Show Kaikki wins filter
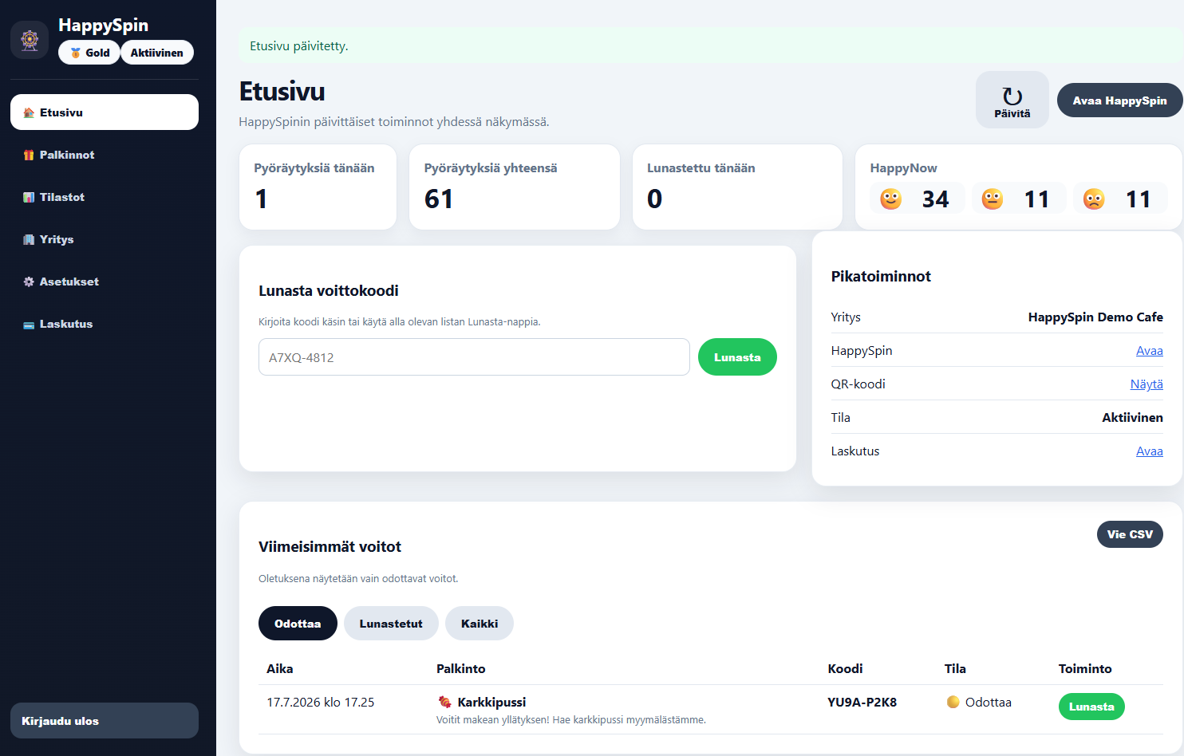 (x=480, y=624)
